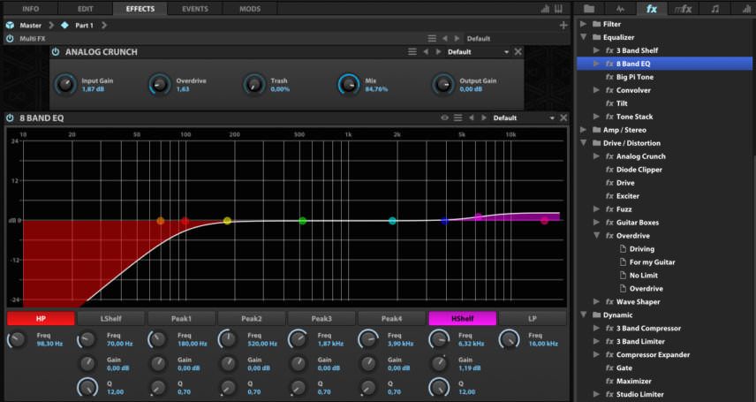Toggle 8 Band EQ eye visibility icon
The image size is (756, 402).
(x=444, y=118)
